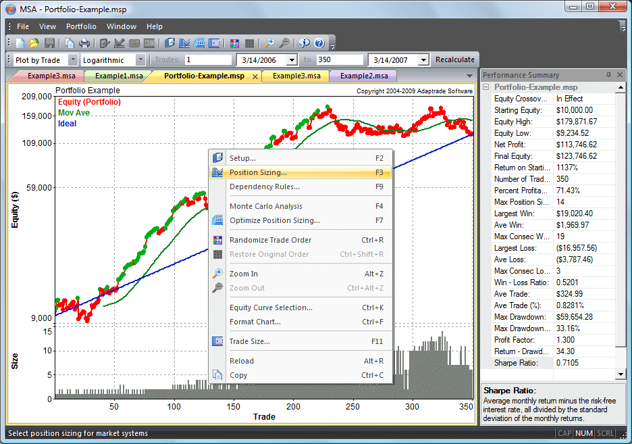
Task: Choose Zoom In from the context menu
Action: [300, 274]
